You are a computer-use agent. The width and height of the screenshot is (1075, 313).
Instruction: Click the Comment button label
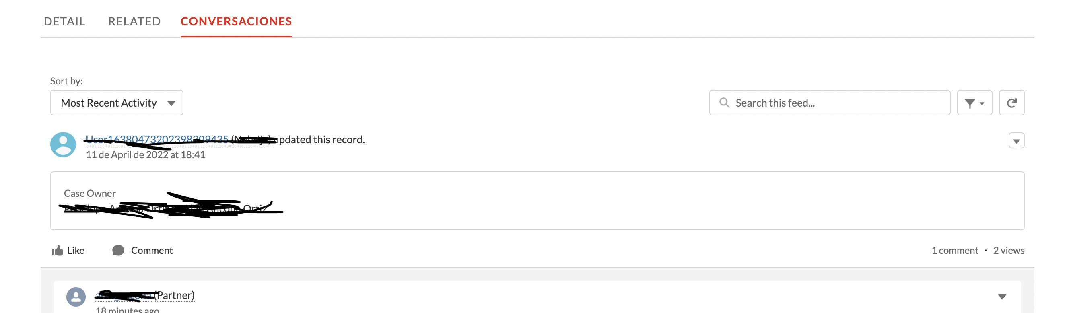coord(152,250)
